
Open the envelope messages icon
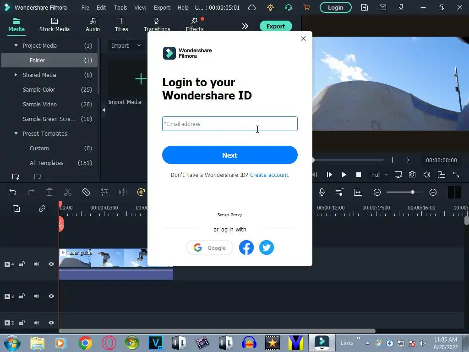coord(383,7)
